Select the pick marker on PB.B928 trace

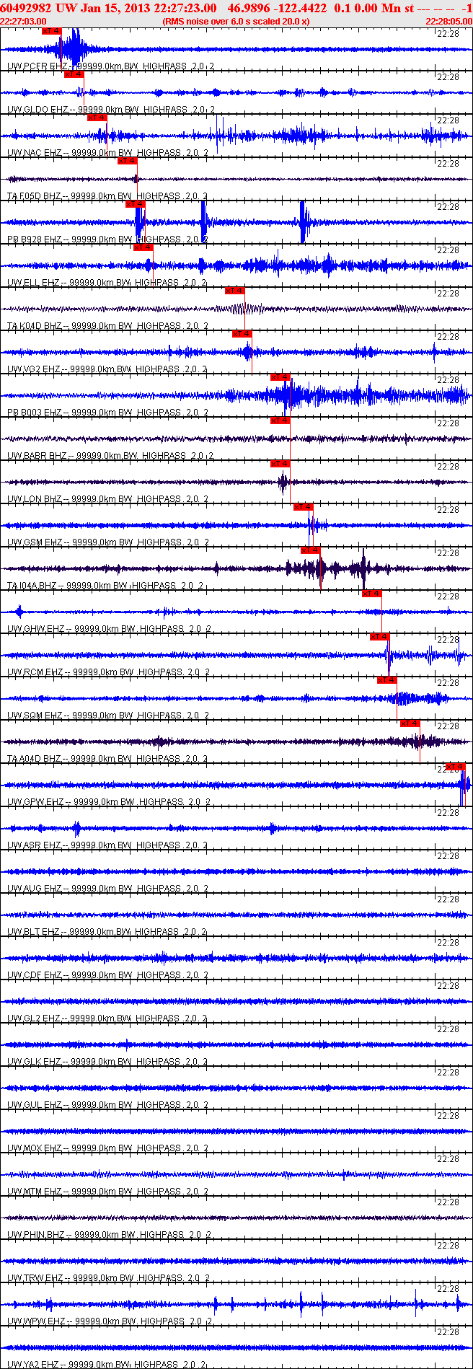click(x=135, y=204)
